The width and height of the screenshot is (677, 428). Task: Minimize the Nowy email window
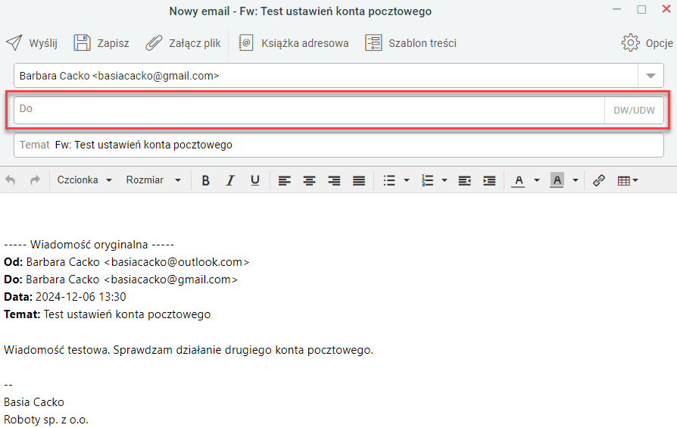pyautogui.click(x=617, y=10)
